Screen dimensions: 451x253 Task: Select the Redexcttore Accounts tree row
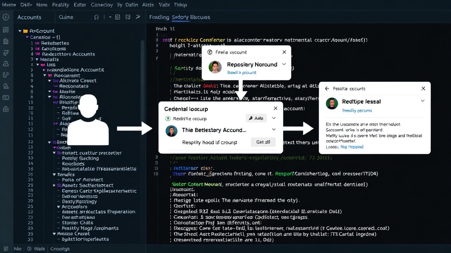pyautogui.click(x=68, y=54)
